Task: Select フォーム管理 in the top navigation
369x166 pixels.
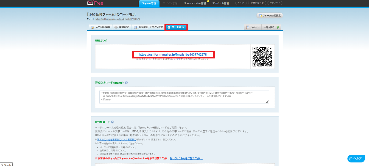Action: (x=149, y=3)
